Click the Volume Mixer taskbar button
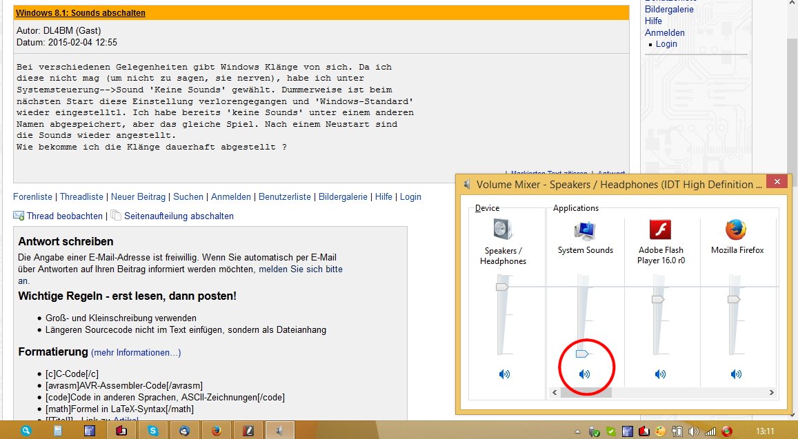Viewport: 798px width, 439px height. (x=279, y=431)
